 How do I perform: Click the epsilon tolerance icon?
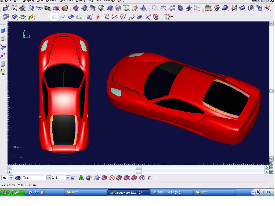[149, 178]
